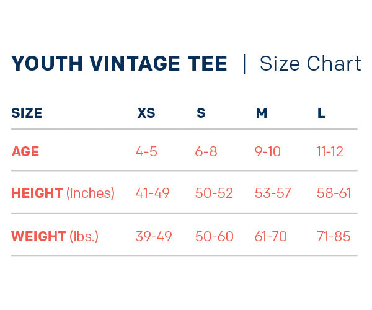Click age value 9-10 for M

[x=268, y=152]
